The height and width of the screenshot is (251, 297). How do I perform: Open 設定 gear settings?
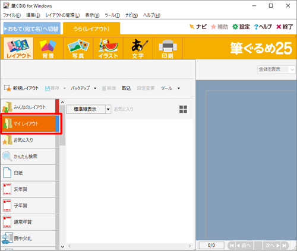241,27
